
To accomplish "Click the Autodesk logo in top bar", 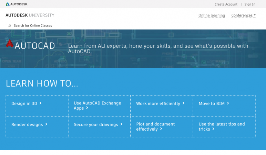I will (x=17, y=4).
